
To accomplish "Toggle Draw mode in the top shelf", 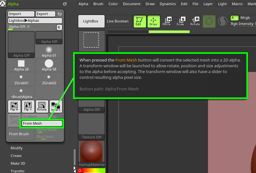I will point(154,21).
